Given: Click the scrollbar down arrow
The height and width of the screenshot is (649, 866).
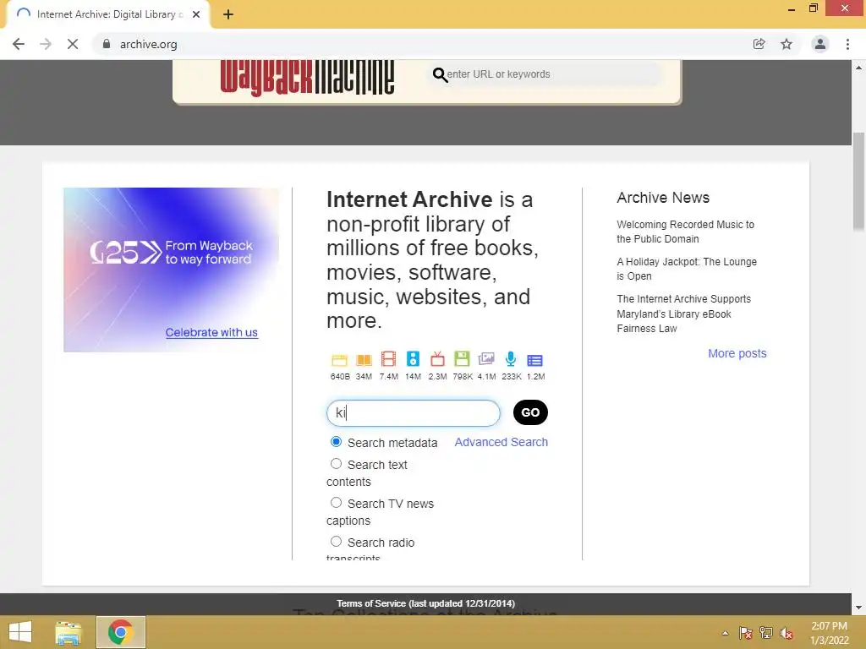Looking at the screenshot, I should pyautogui.click(x=858, y=608).
